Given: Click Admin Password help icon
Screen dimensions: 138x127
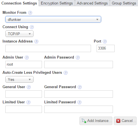Looking at the screenshot, I should [78, 57].
